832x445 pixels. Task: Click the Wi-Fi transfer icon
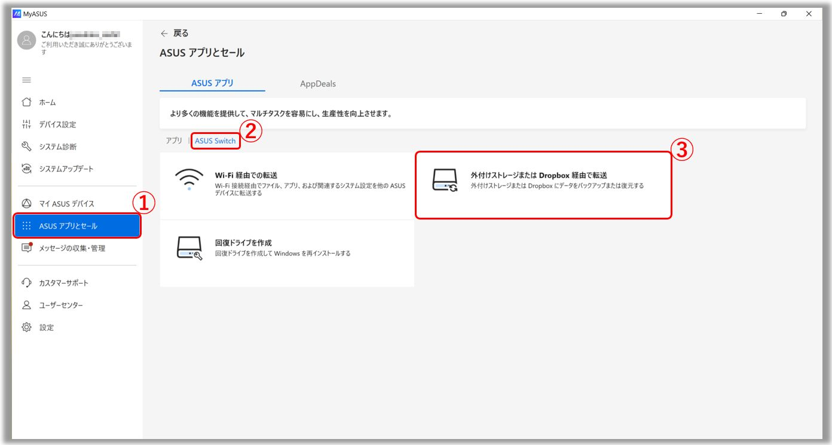click(189, 181)
